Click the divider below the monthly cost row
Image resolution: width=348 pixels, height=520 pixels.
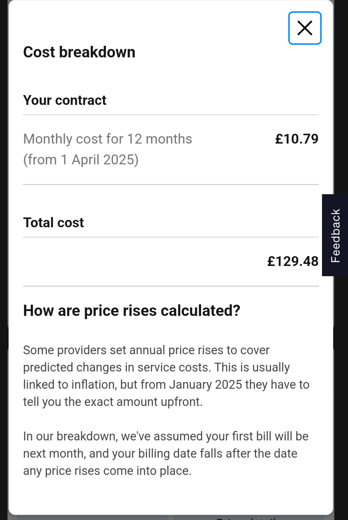[171, 184]
